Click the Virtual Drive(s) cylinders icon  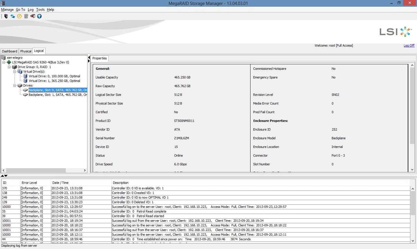tap(20, 72)
